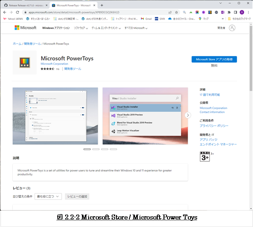Select the second carousel page indicator
Viewport: 253px width, 227px height.
pyautogui.click(x=96, y=149)
